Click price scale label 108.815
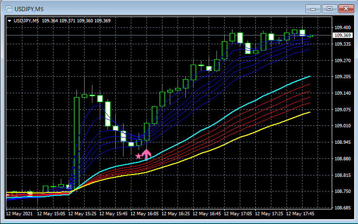 [342, 175]
